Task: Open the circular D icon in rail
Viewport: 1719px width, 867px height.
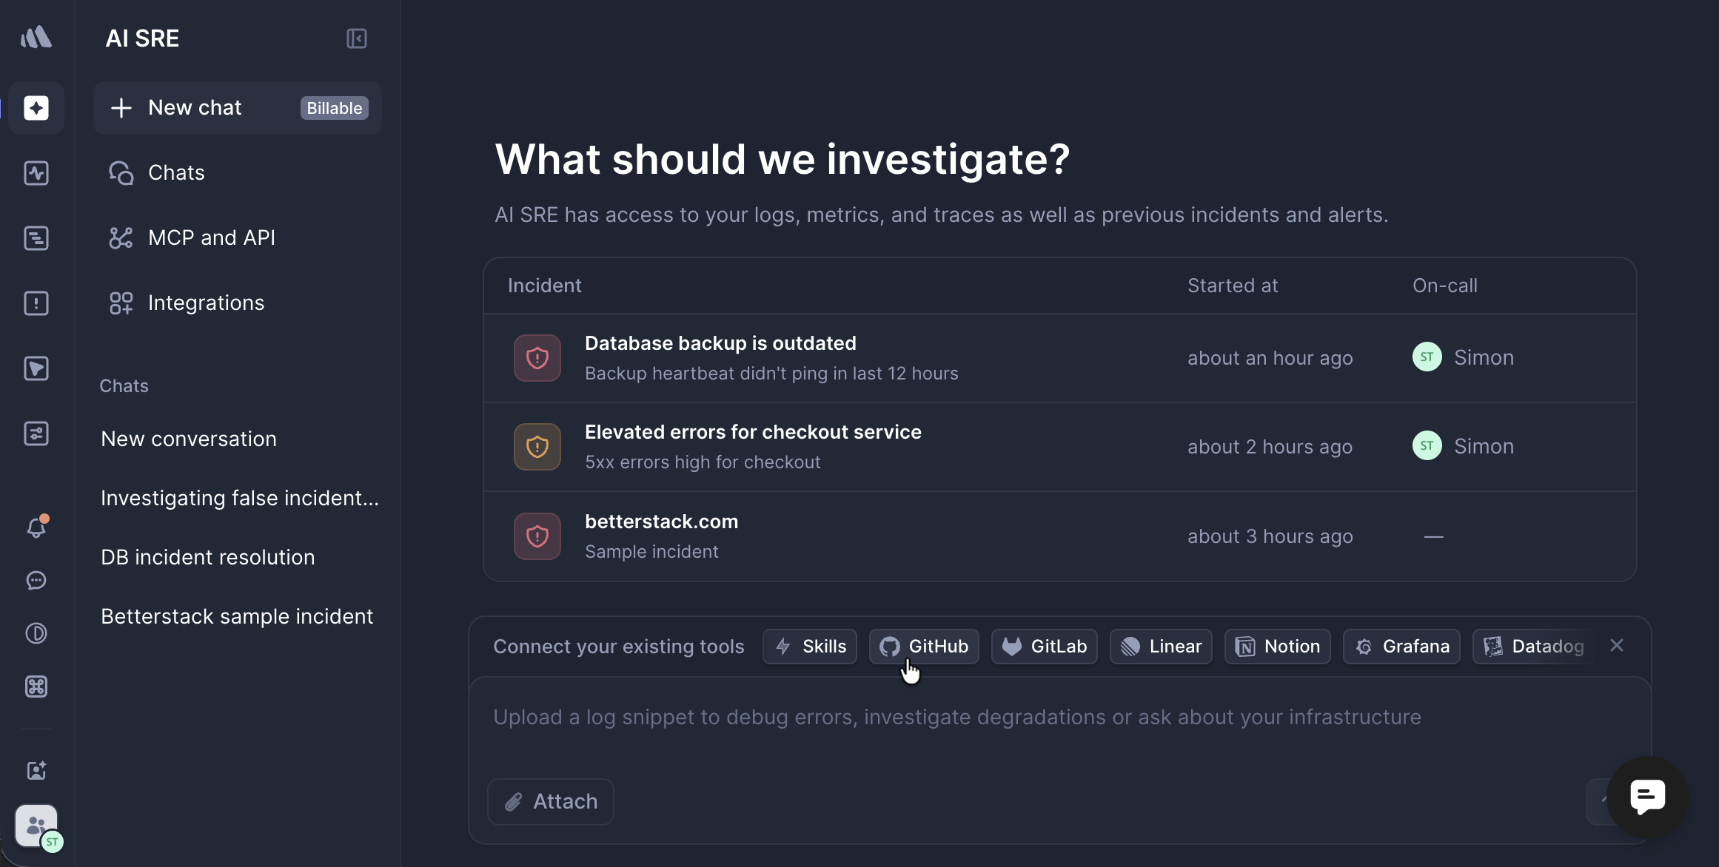Action: coord(36,634)
